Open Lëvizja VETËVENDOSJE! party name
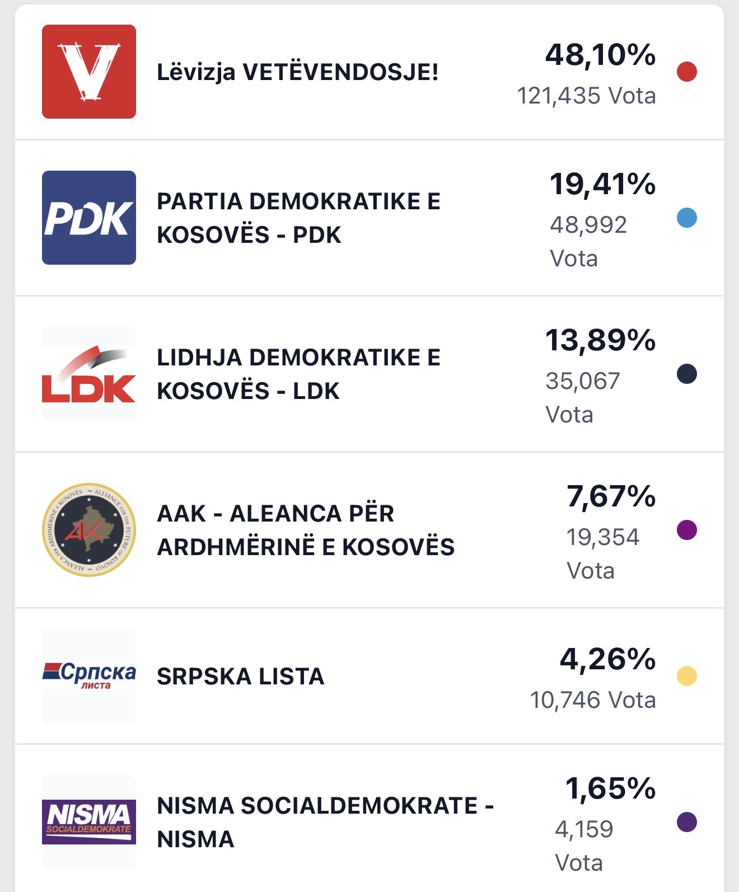This screenshot has height=892, width=739. coord(297,72)
